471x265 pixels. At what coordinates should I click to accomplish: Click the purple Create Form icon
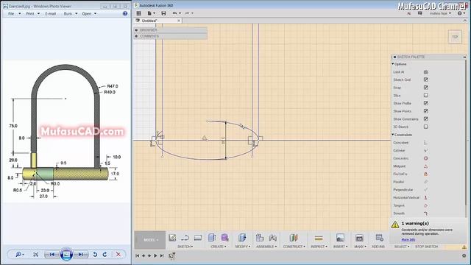coord(224,238)
